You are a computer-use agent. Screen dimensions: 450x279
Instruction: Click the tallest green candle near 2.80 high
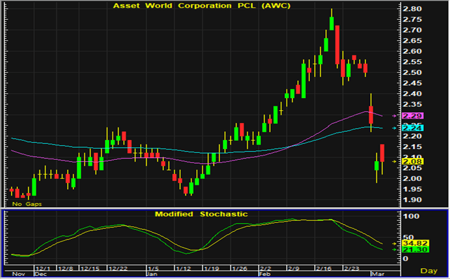[x=332, y=22]
